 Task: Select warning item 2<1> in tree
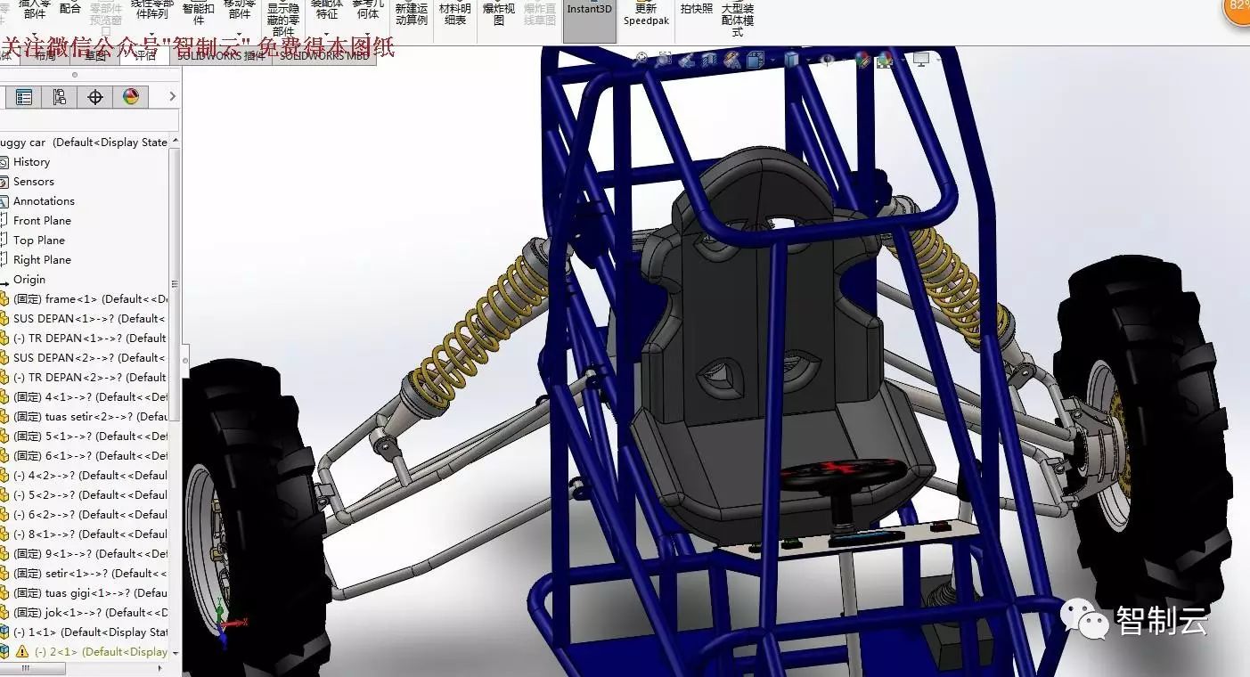(85, 652)
